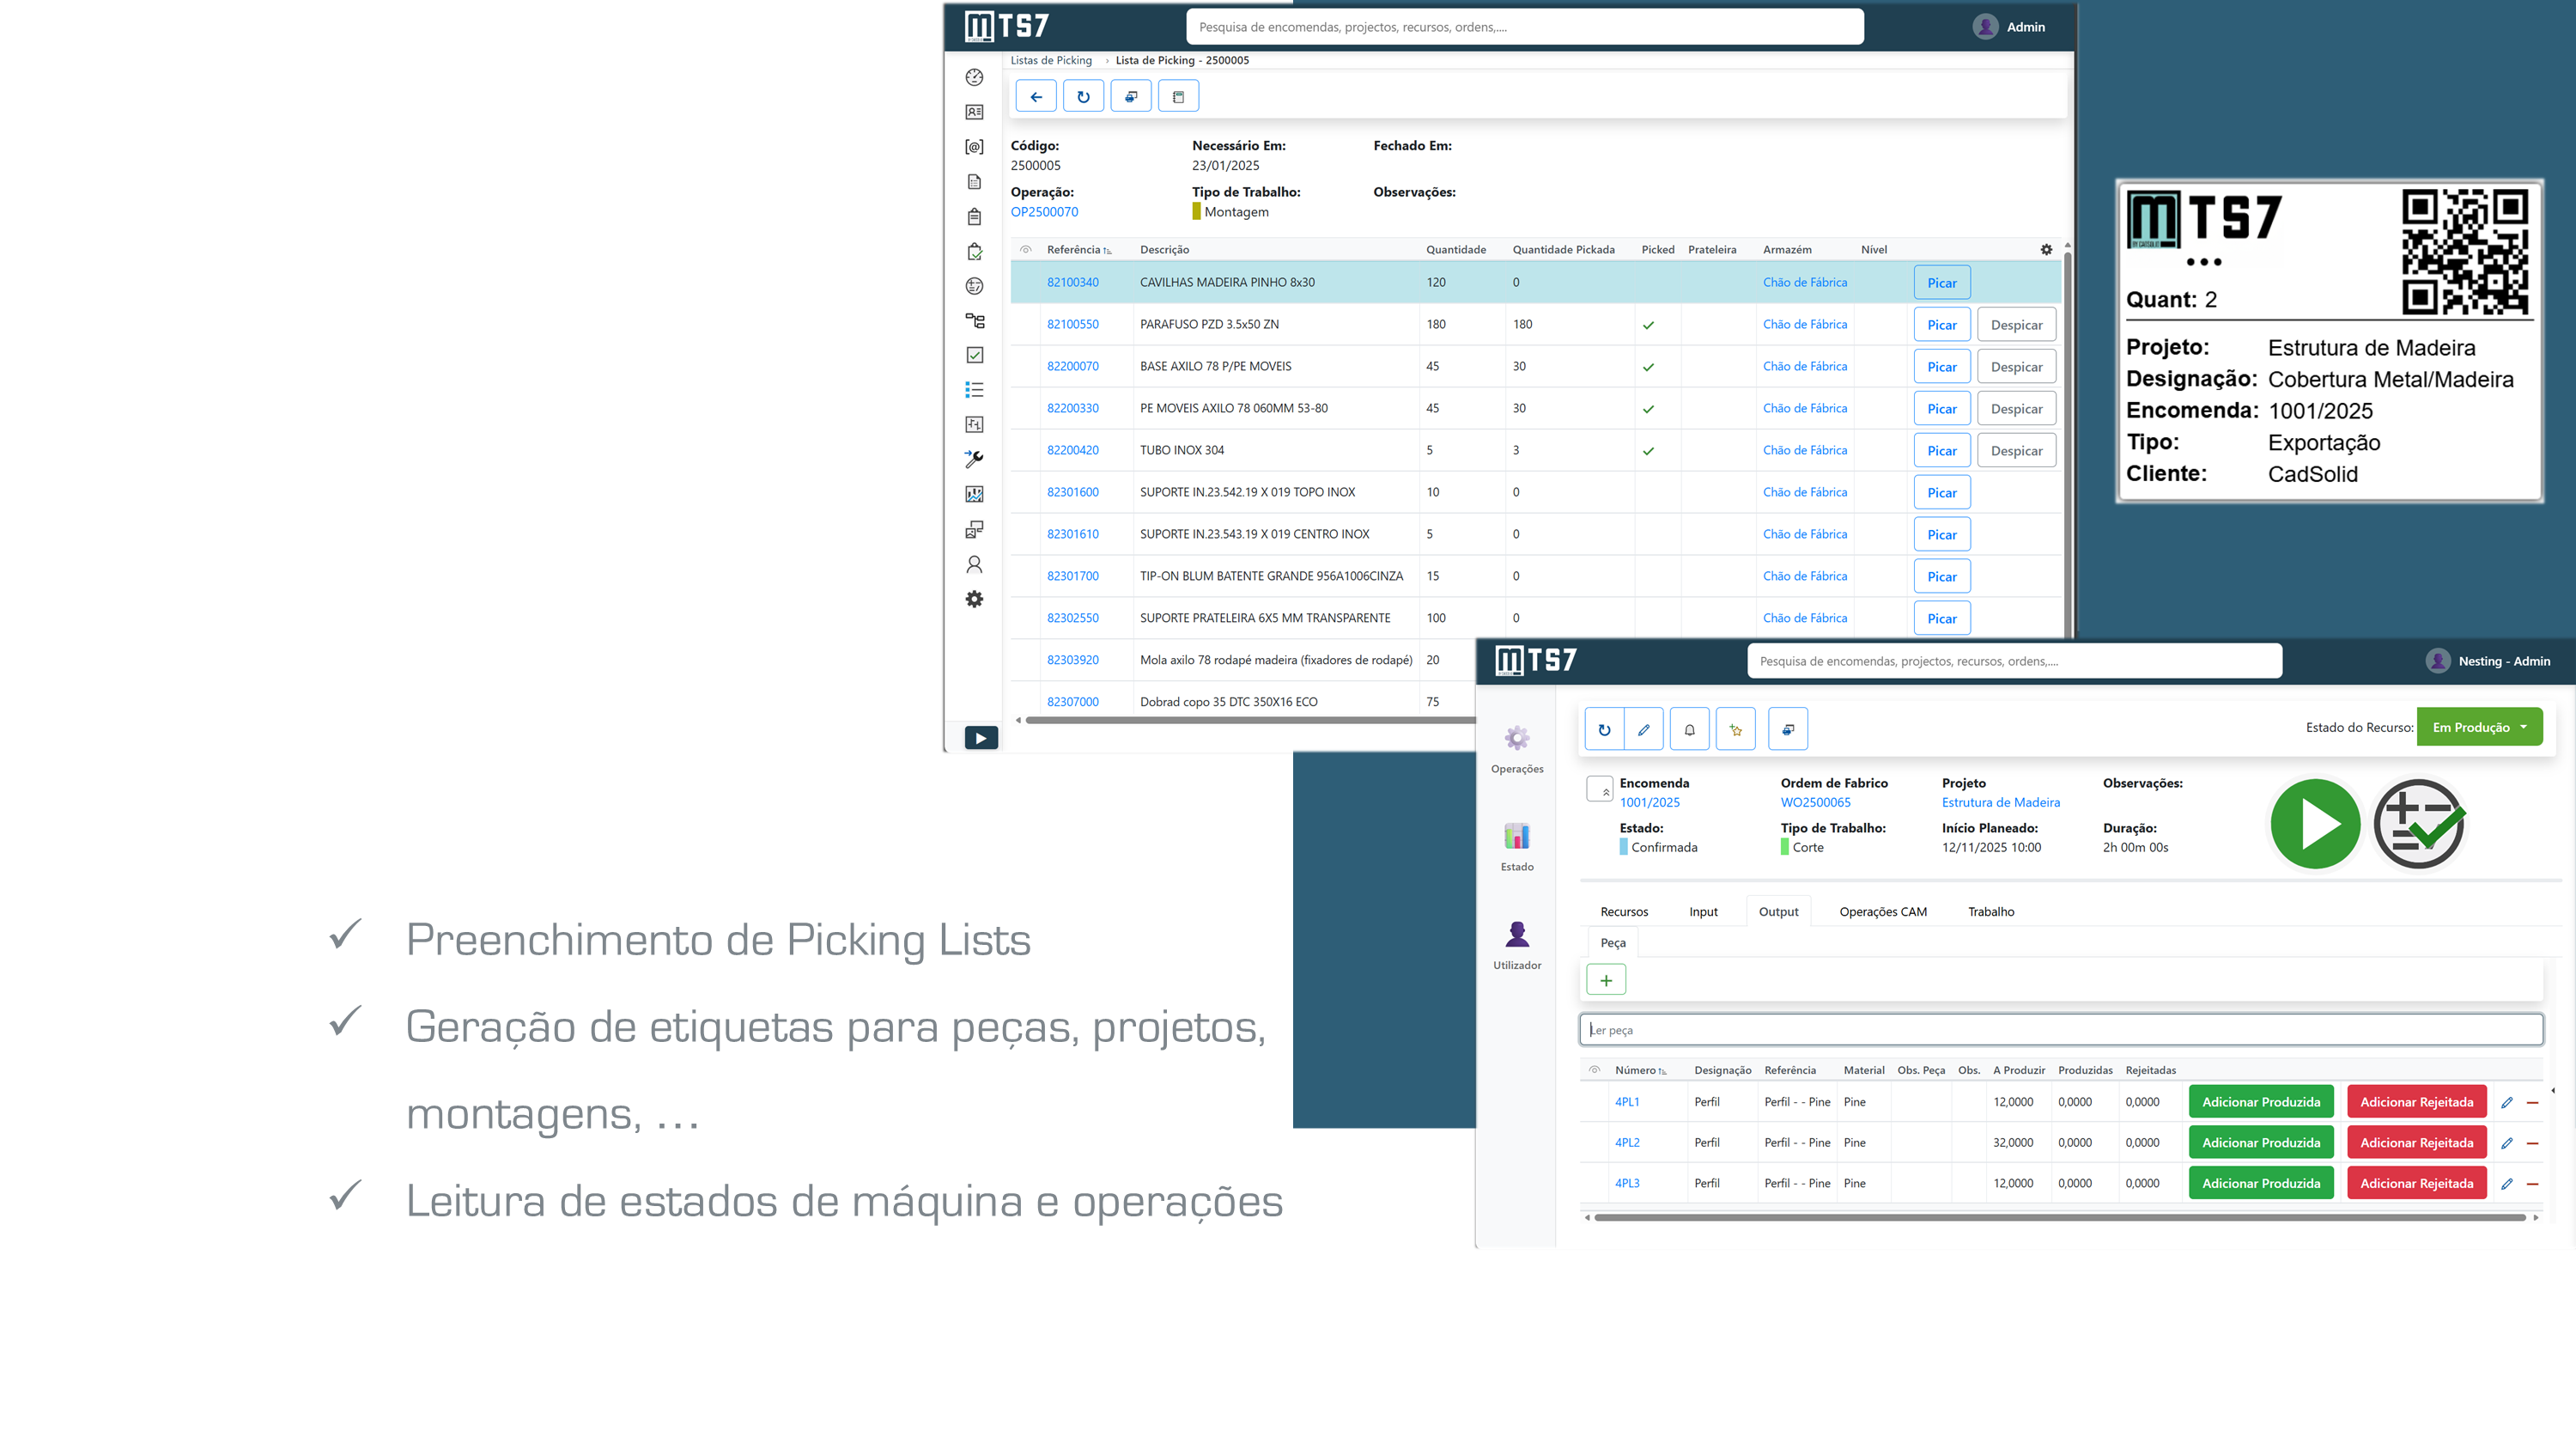Image resolution: width=2576 pixels, height=1450 pixels.
Task: Click pencil edit icon for row 4PL1
Action: (x=2506, y=1102)
